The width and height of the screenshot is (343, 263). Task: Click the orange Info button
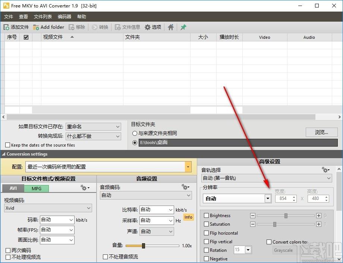(x=188, y=217)
